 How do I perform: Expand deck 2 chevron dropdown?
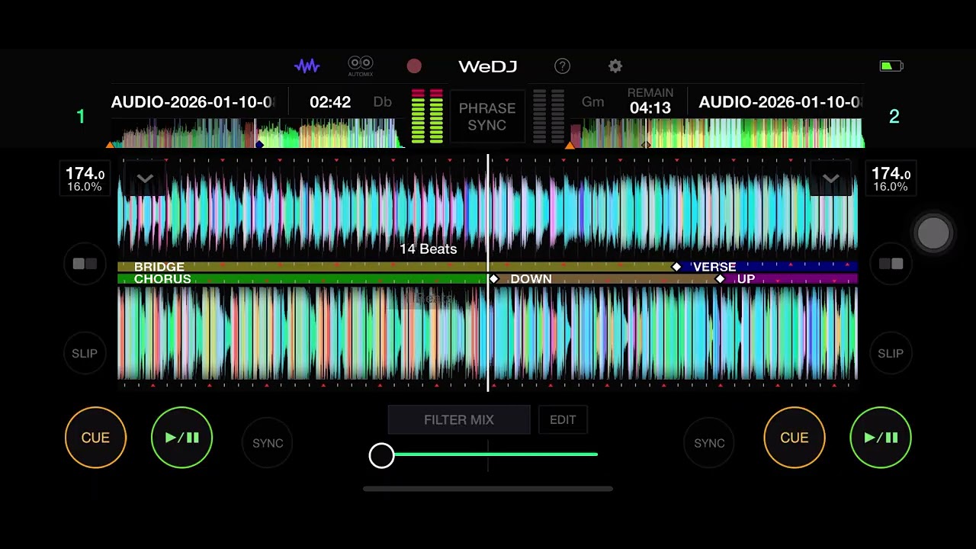tap(831, 179)
